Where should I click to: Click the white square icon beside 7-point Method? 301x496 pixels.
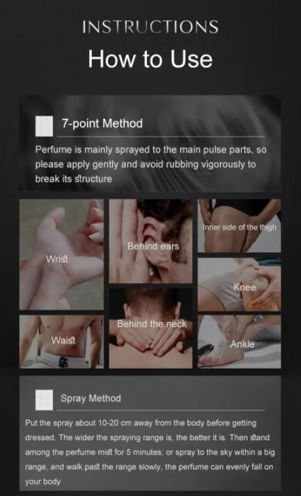[x=44, y=126]
